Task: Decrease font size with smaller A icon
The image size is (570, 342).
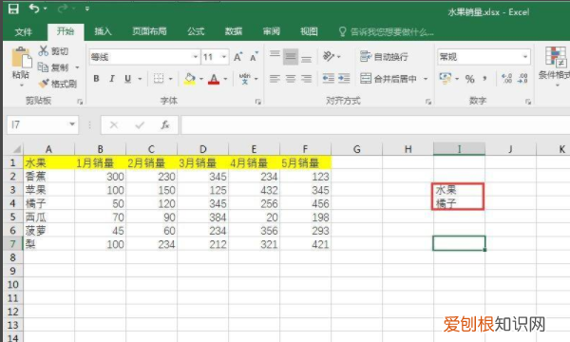Action: (x=254, y=57)
